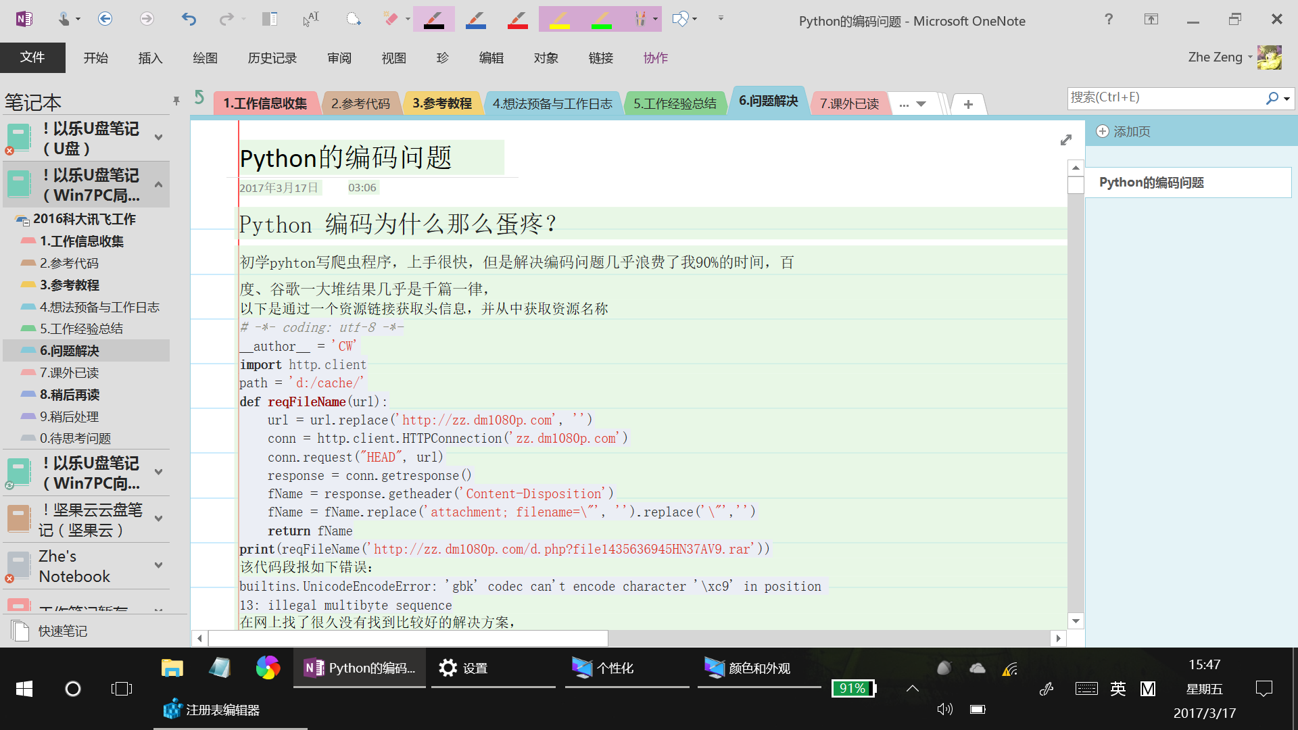Select the Lasso Select tool
Image resolution: width=1298 pixels, height=730 pixels.
(353, 19)
